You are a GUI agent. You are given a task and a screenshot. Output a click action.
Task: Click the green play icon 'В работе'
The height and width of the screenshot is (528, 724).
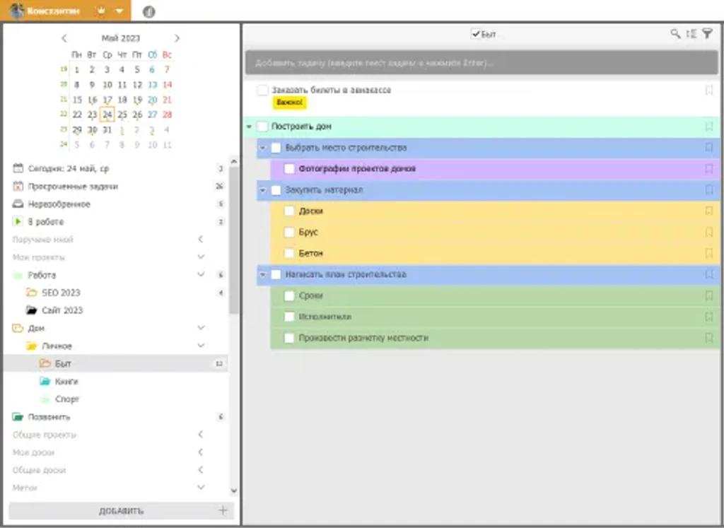(18, 221)
